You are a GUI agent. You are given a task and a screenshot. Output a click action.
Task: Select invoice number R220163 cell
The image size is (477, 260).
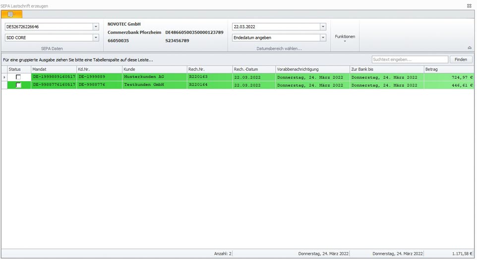209,77
